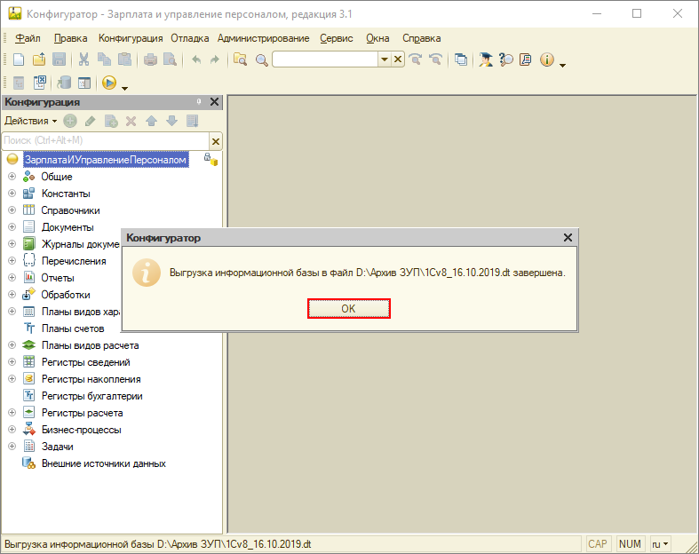The width and height of the screenshot is (699, 554).
Task: Open the Syntax Helper icon
Action: (505, 59)
